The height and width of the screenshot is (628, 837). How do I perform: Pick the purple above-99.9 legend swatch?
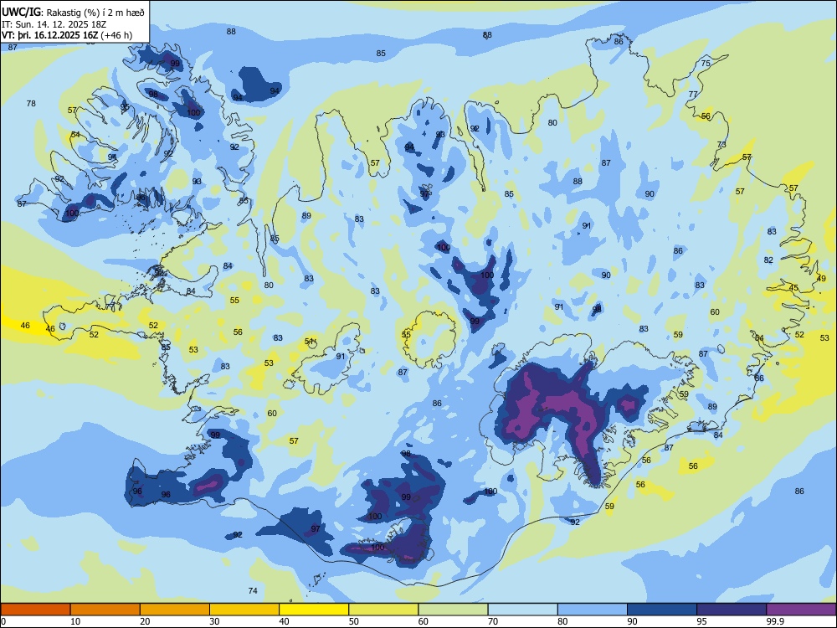801,610
